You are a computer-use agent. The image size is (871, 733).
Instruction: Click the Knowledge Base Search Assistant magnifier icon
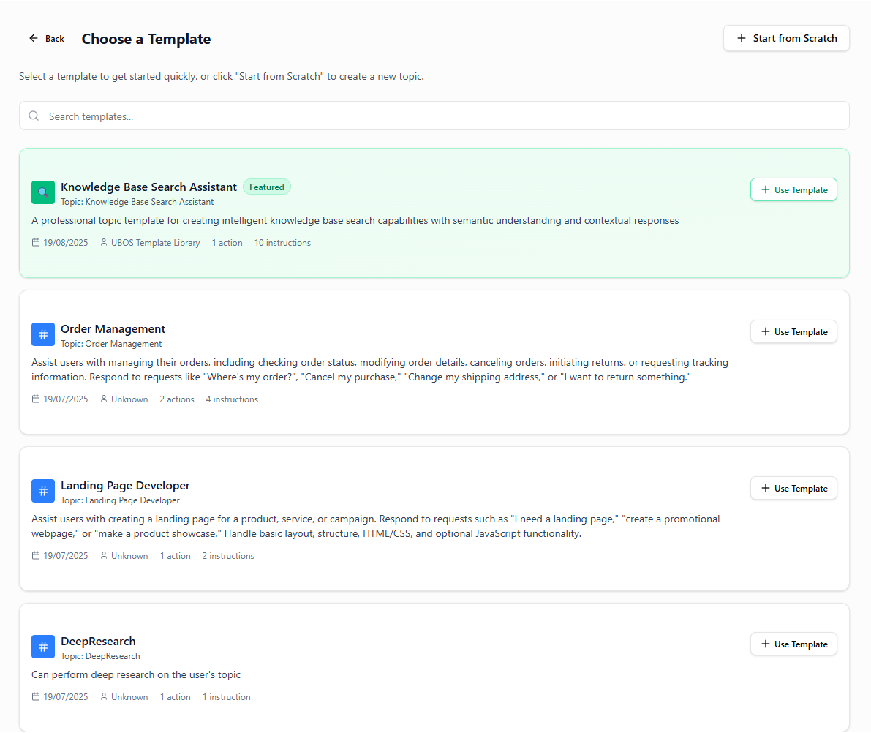point(43,192)
